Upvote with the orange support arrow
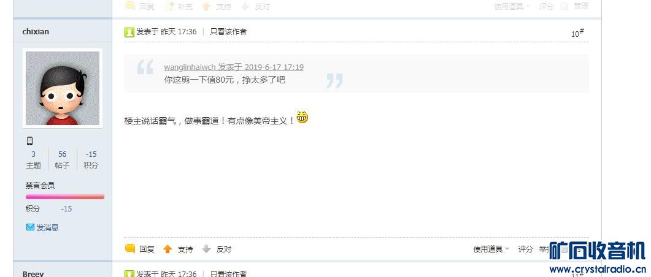 [x=168, y=249]
